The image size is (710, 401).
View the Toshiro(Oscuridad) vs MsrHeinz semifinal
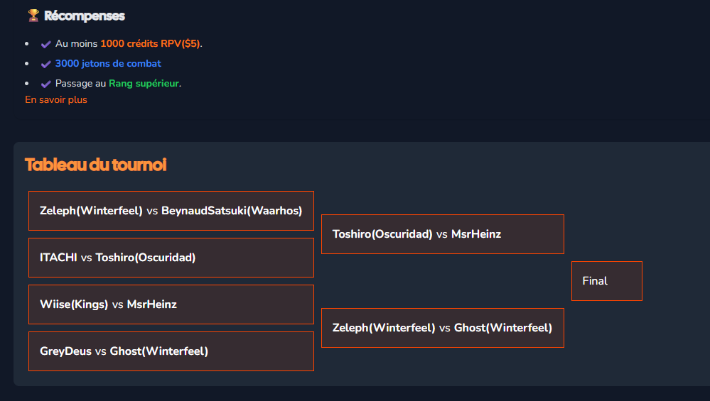tap(442, 234)
